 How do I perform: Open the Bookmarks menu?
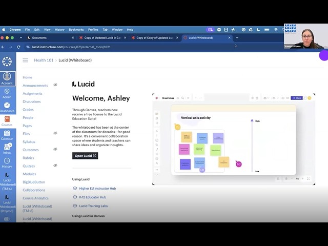click(76, 30)
